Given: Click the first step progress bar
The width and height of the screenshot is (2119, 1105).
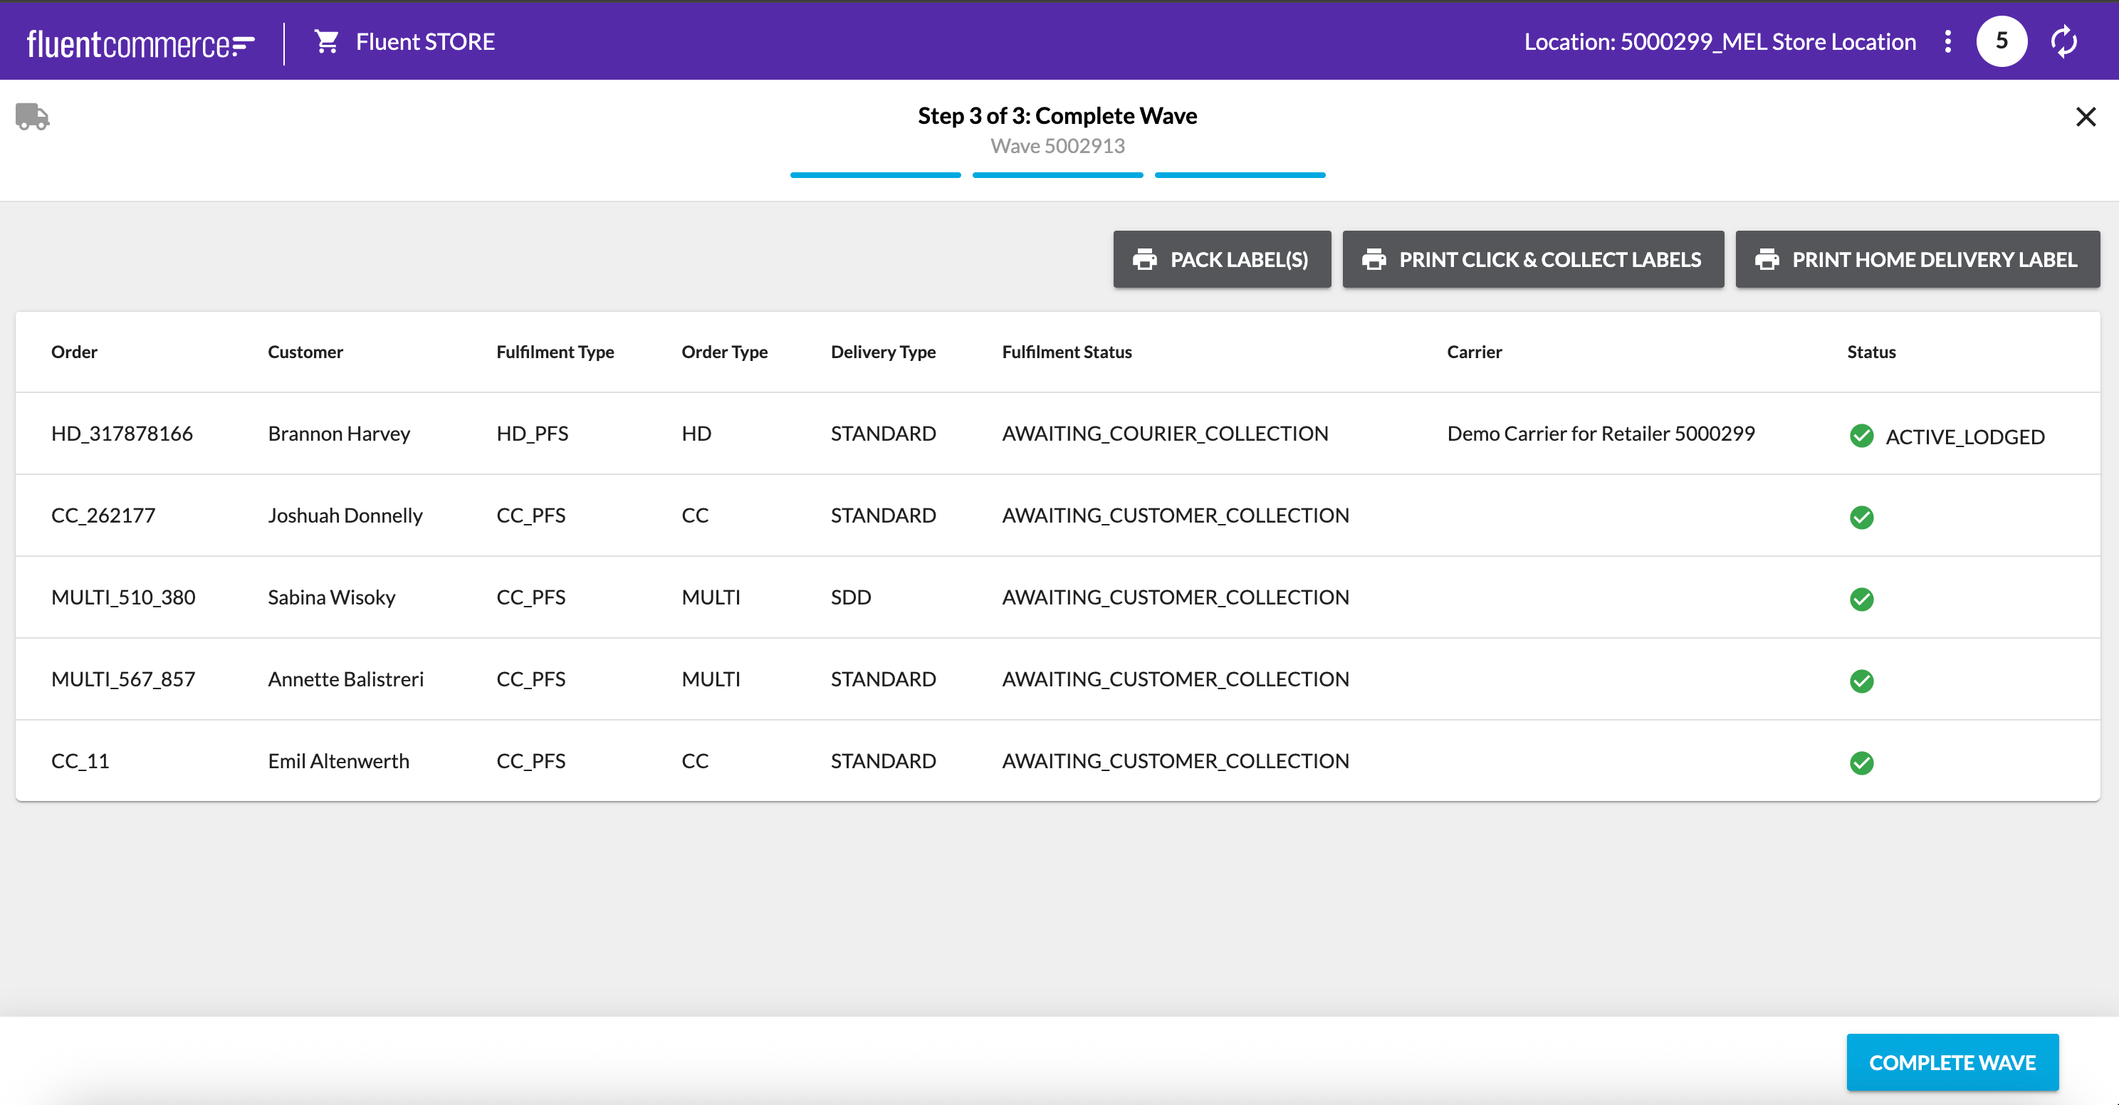Looking at the screenshot, I should [x=875, y=174].
